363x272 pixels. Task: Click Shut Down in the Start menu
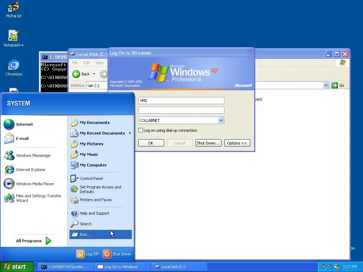pos(117,254)
